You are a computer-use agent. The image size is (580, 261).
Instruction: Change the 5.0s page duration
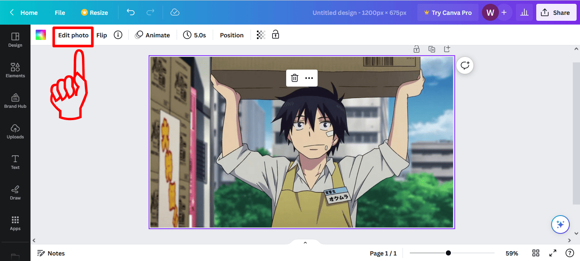point(194,35)
